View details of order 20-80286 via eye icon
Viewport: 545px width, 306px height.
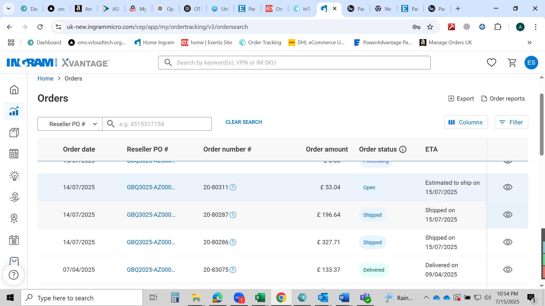coord(508,242)
